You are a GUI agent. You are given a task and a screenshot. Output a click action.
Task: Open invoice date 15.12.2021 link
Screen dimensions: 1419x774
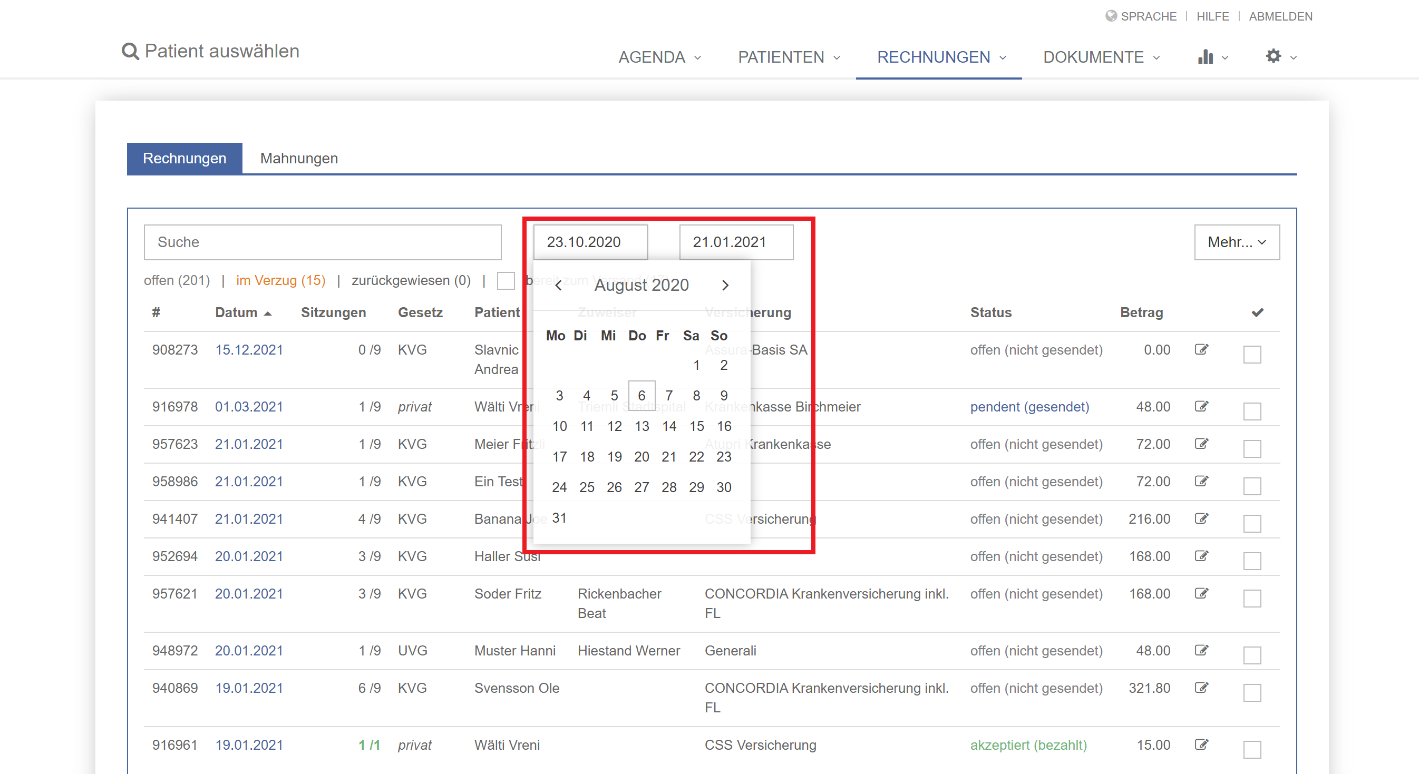coord(248,350)
